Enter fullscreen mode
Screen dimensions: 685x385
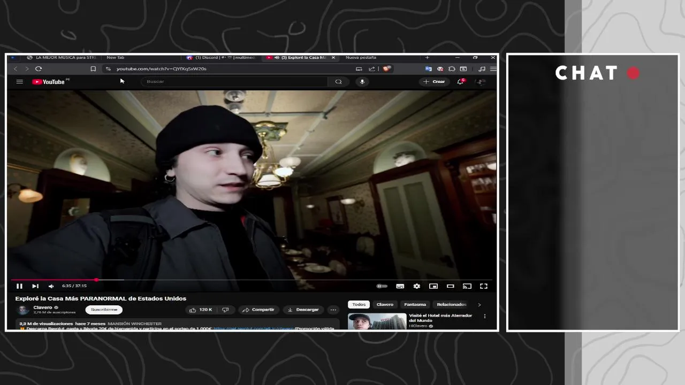tap(484, 286)
